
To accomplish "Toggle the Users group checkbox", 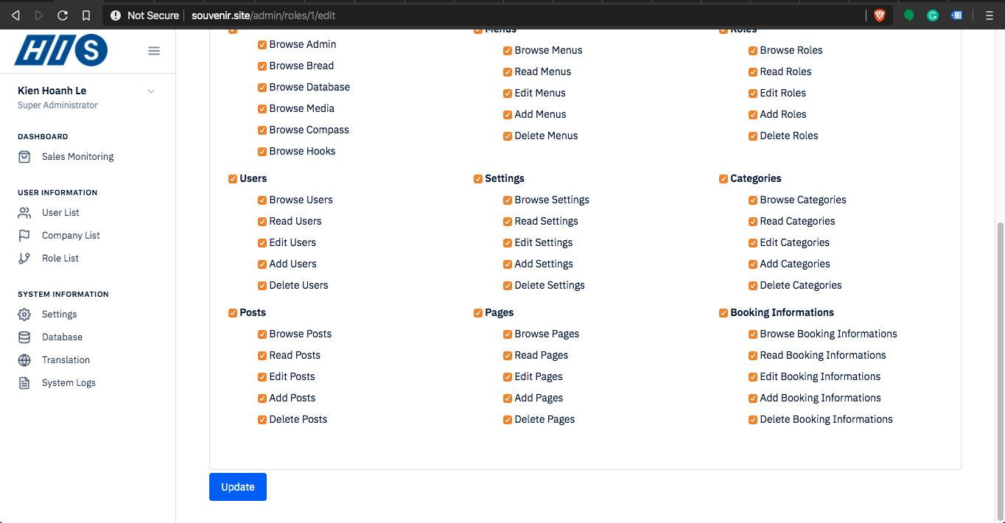I will coord(233,179).
